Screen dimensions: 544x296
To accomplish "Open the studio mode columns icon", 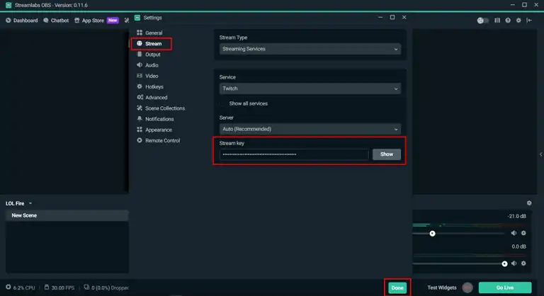I will point(497,21).
